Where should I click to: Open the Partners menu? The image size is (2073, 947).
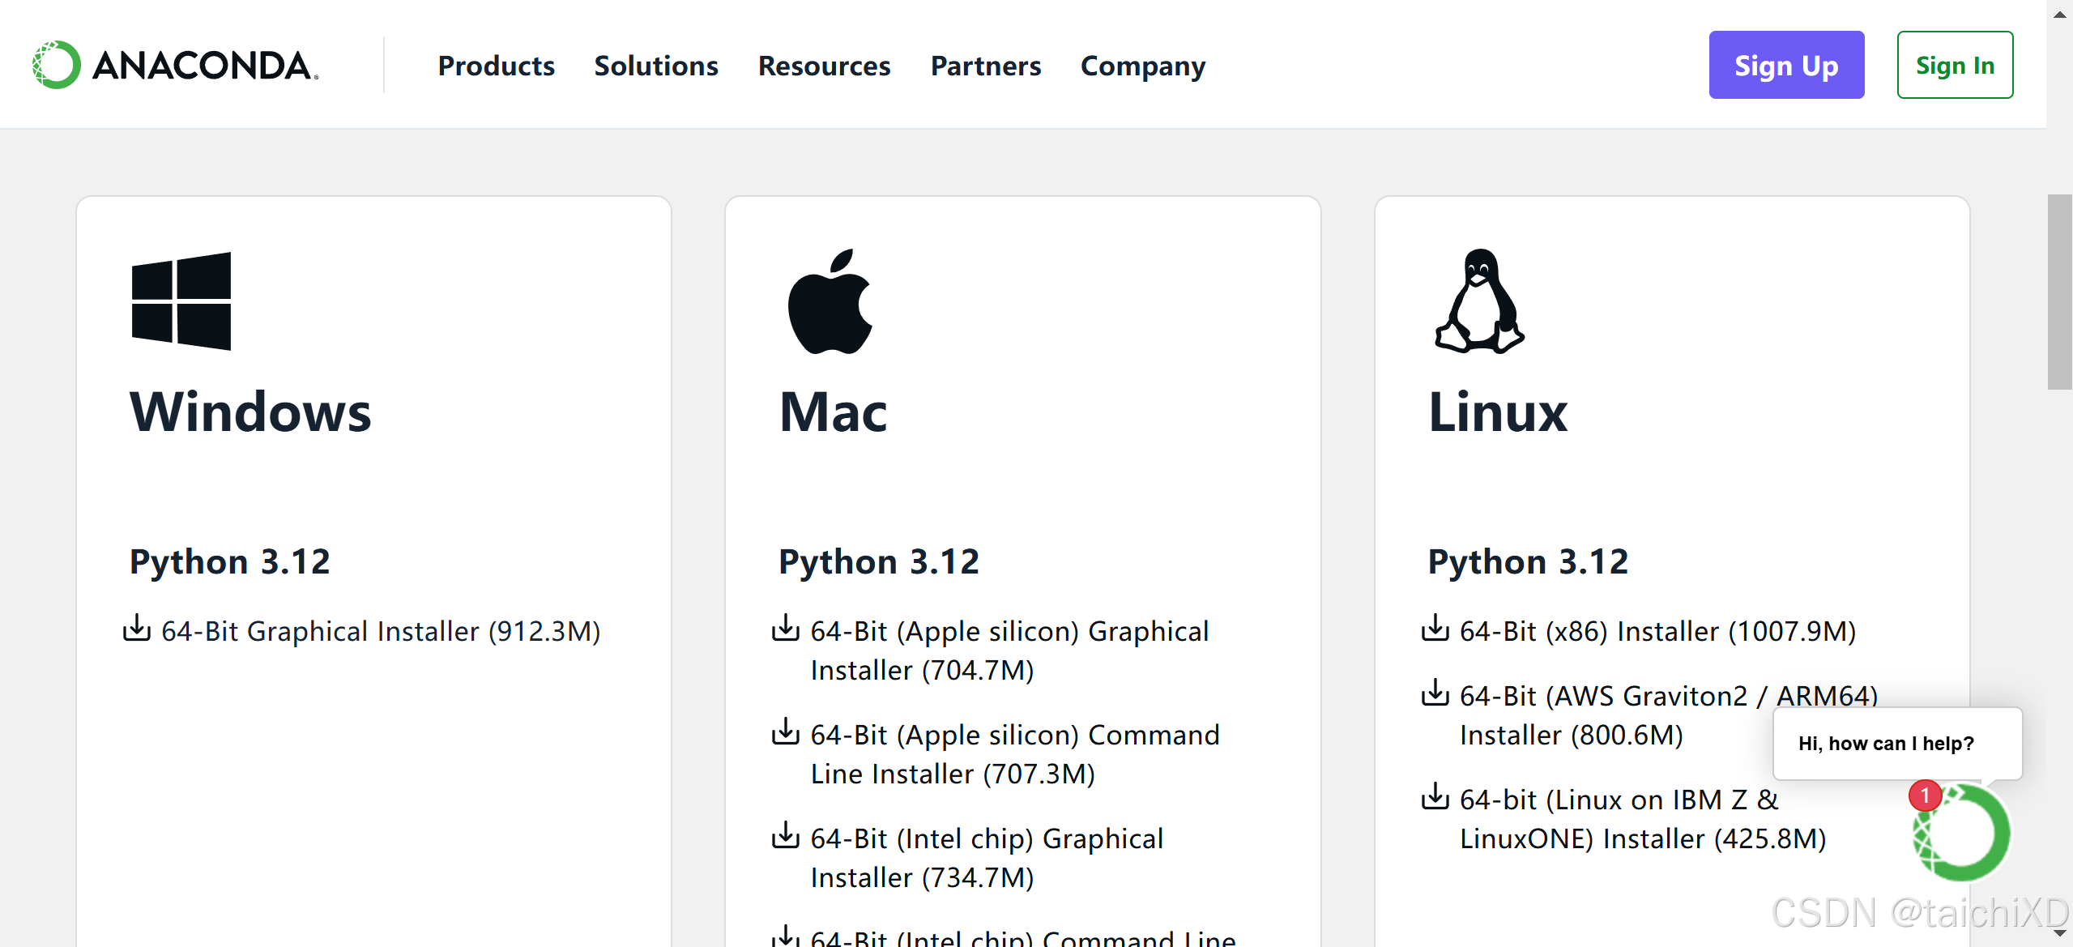tap(985, 66)
